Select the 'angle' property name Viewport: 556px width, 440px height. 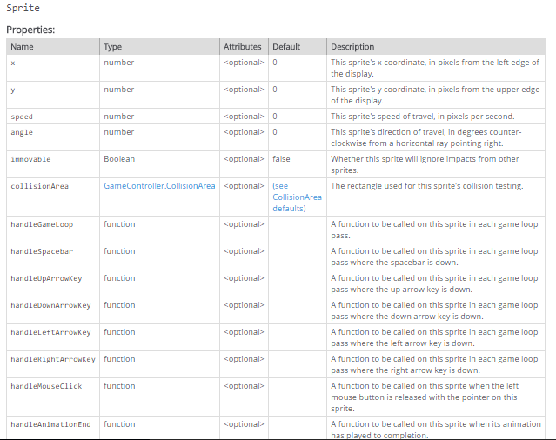[22, 132]
